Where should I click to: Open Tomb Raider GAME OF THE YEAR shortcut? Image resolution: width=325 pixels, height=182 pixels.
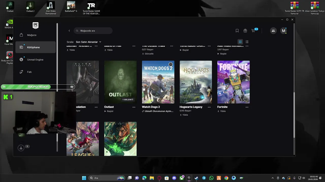click(x=91, y=8)
